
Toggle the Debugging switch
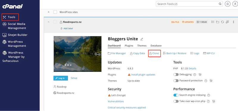[176, 75]
